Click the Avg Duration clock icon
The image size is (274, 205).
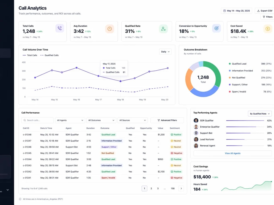[110, 29]
